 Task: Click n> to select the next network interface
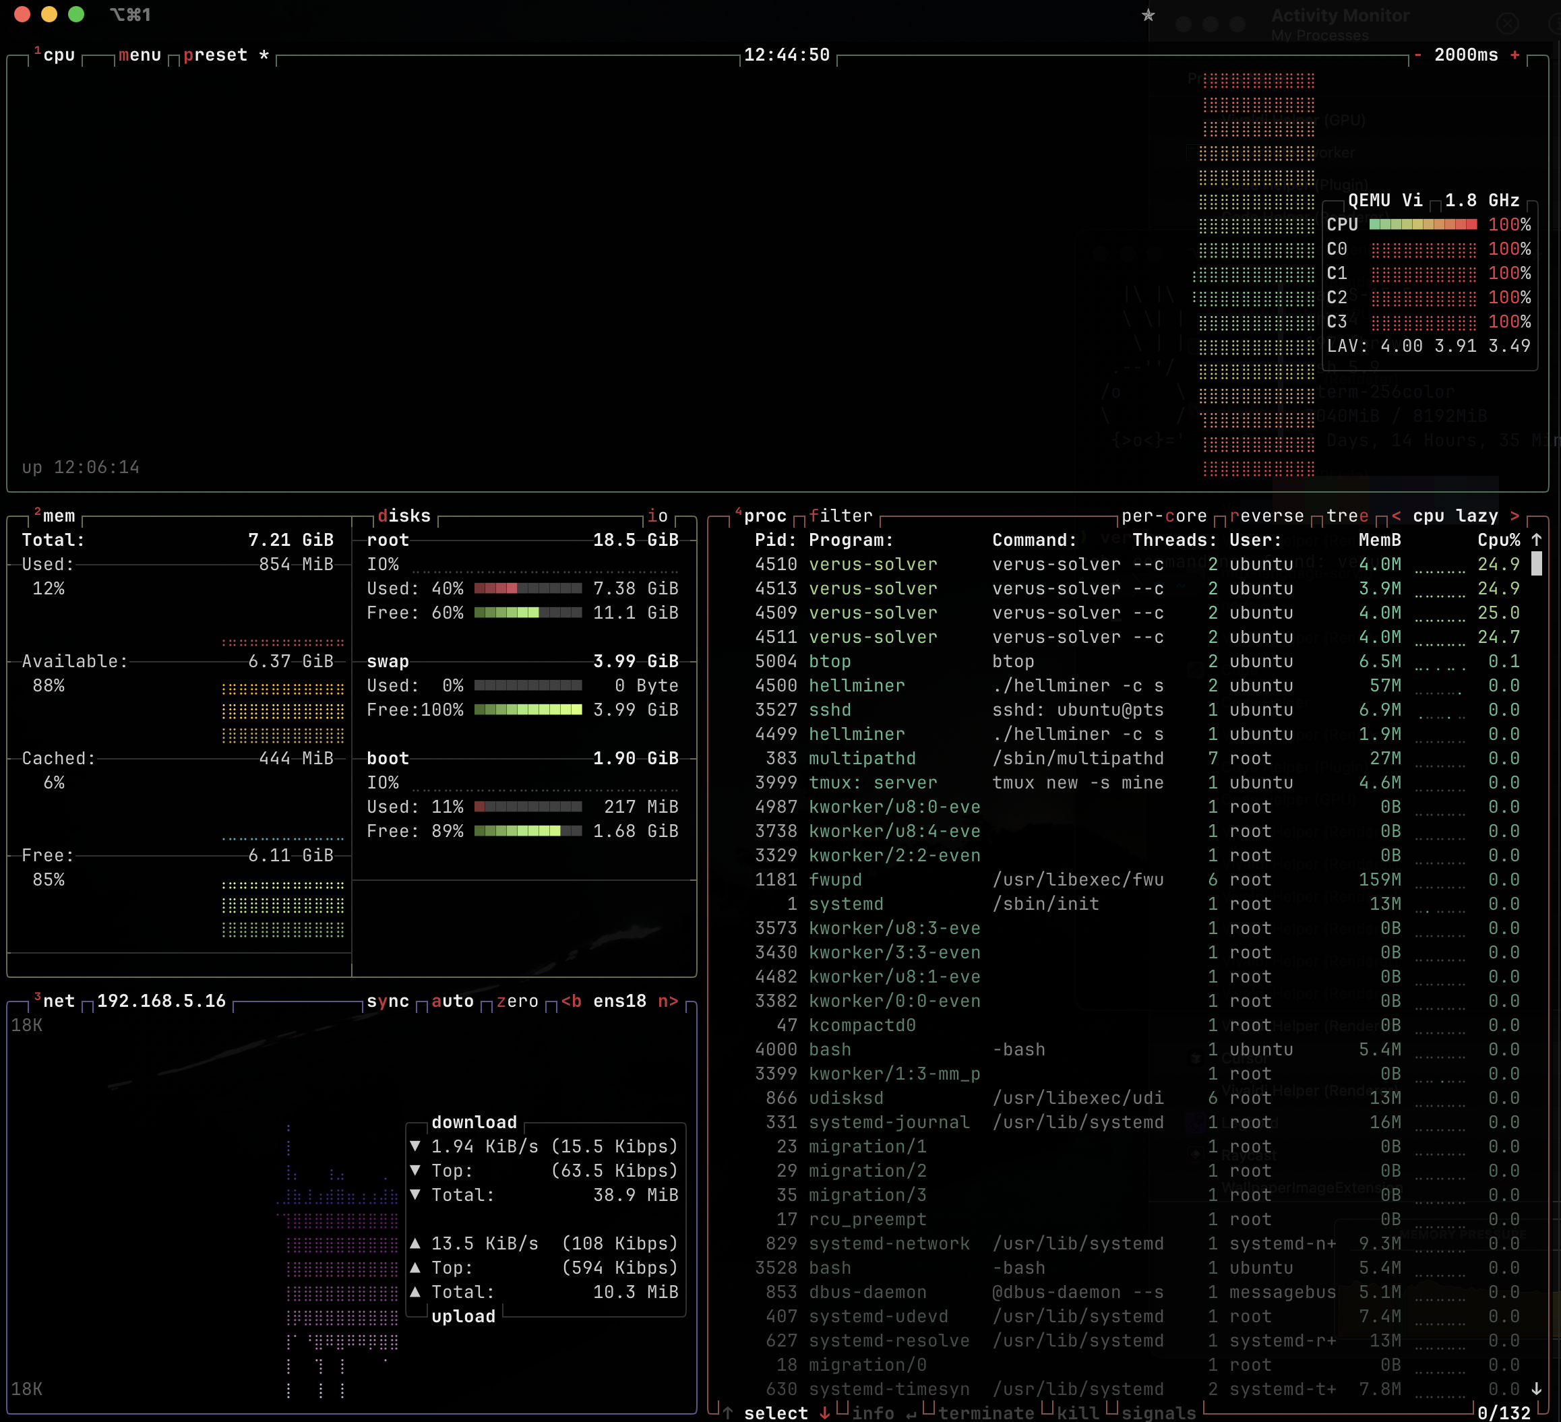coord(669,1001)
